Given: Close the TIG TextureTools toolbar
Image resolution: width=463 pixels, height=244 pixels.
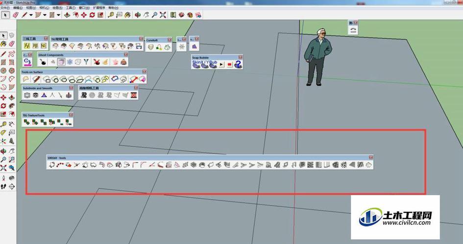Looking at the screenshot, I should coord(71,115).
